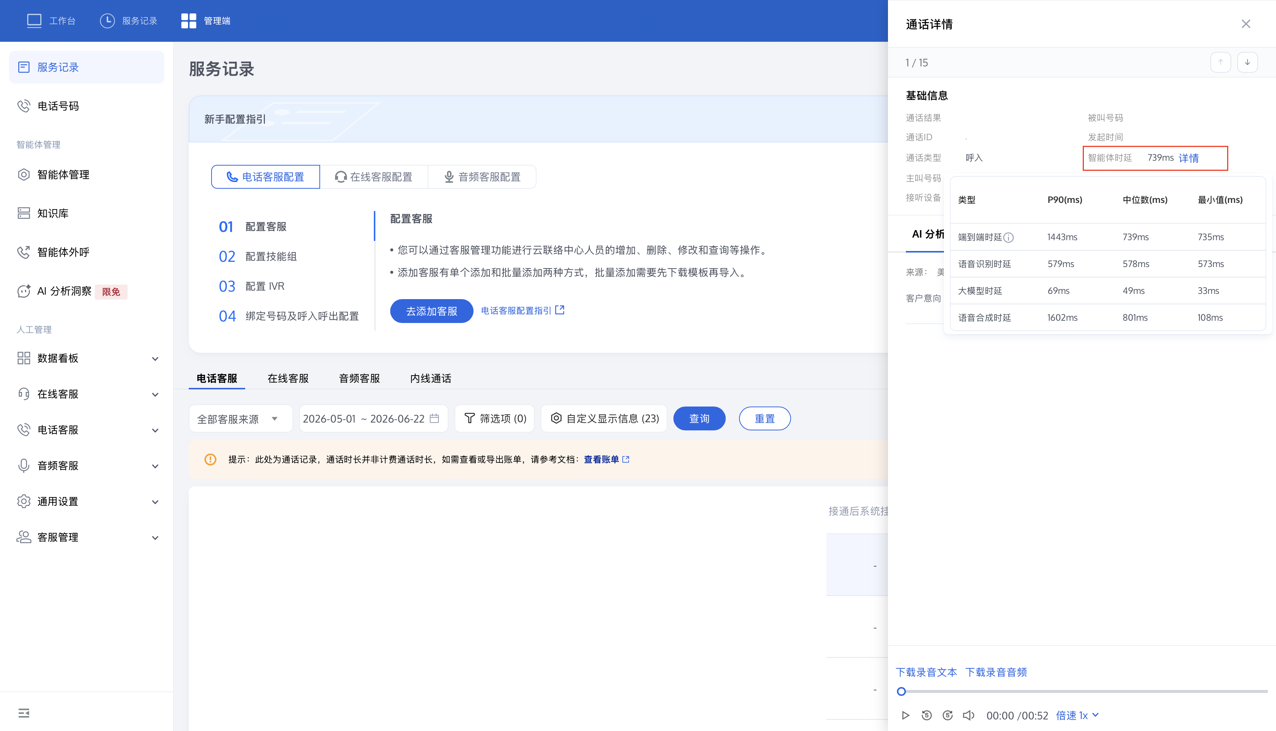Viewport: 1276px width, 731px height.
Task: Click 详情 link next to 739ms
Action: click(x=1189, y=158)
